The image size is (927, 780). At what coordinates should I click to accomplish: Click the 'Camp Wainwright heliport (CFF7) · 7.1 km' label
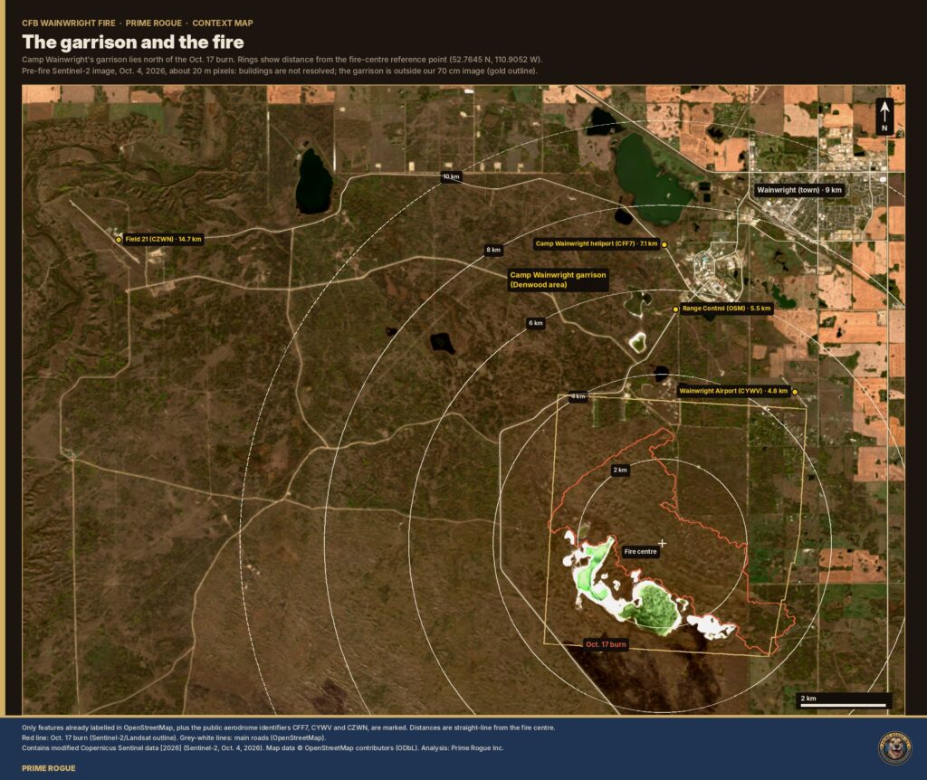(x=597, y=243)
